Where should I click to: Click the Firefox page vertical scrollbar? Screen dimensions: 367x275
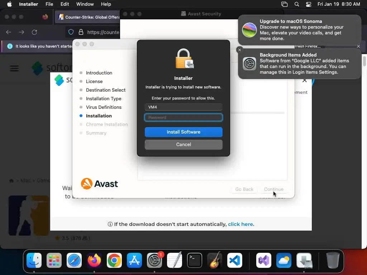coord(364,61)
